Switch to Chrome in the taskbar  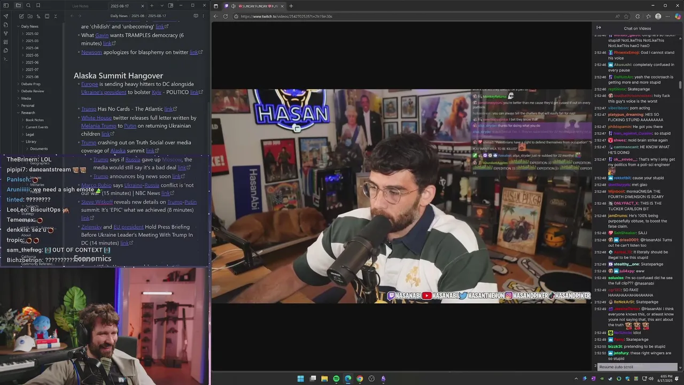(x=360, y=379)
